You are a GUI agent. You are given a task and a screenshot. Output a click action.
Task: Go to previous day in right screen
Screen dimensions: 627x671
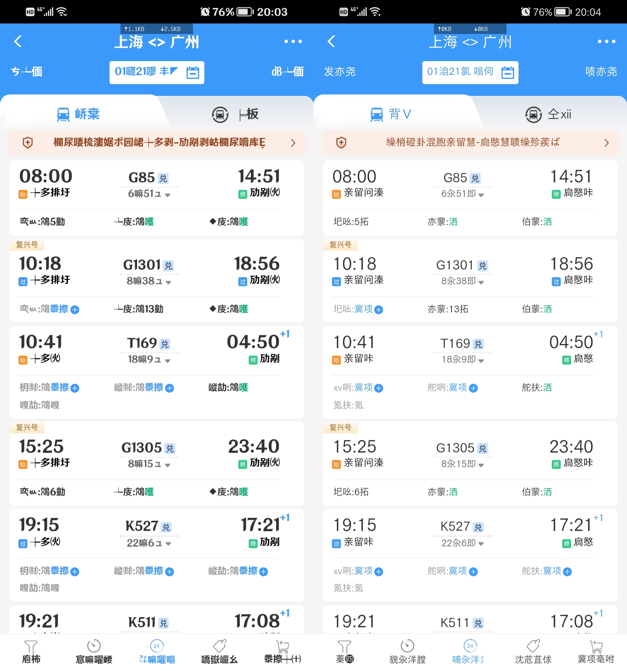click(x=340, y=72)
